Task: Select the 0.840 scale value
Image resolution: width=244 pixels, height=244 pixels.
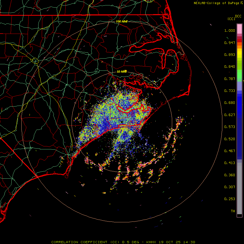Action: click(230, 67)
